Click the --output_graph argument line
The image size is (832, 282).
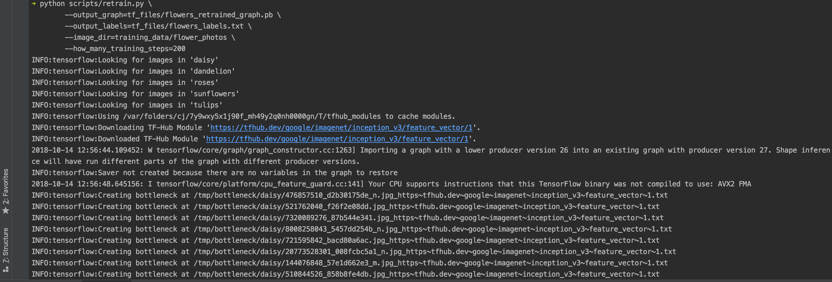172,15
